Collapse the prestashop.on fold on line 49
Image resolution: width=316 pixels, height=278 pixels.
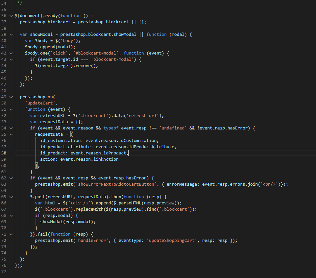point(11,97)
